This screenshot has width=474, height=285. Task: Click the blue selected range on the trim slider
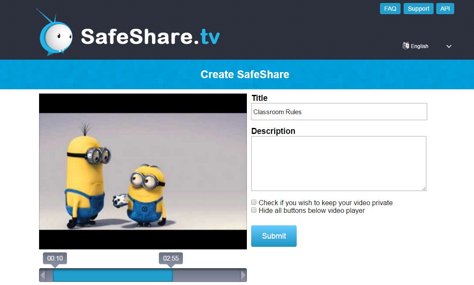pyautogui.click(x=113, y=275)
